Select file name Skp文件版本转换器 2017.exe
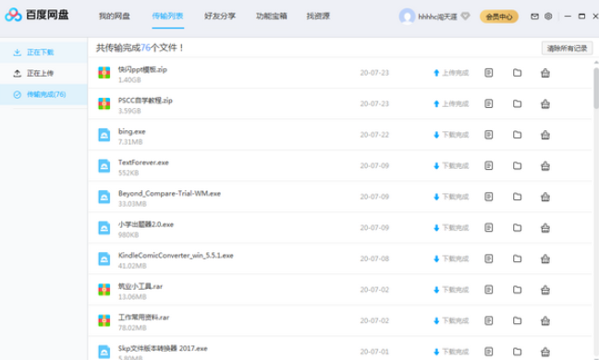 pos(163,348)
